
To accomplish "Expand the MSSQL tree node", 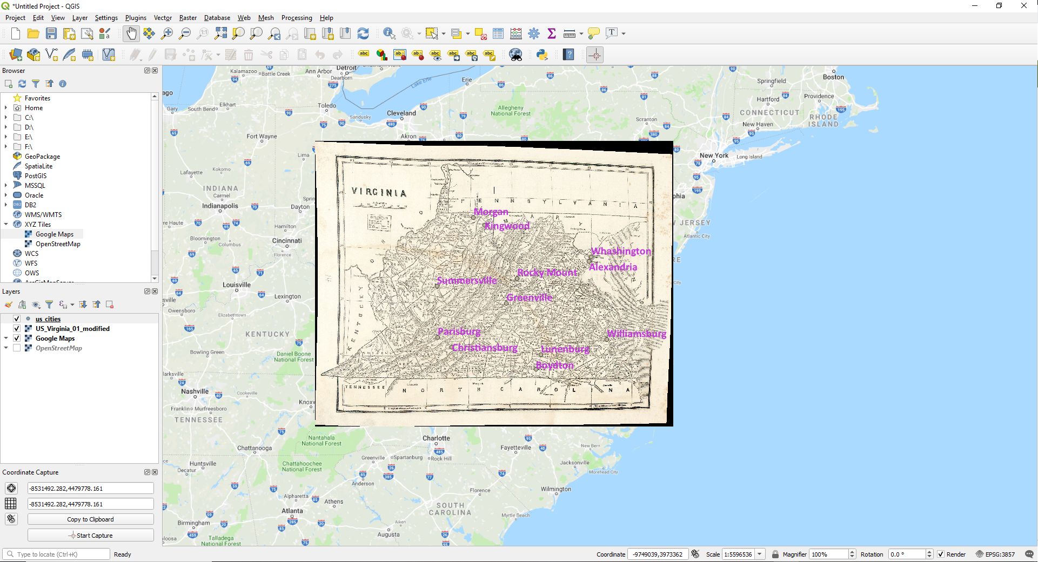I will 6,186.
